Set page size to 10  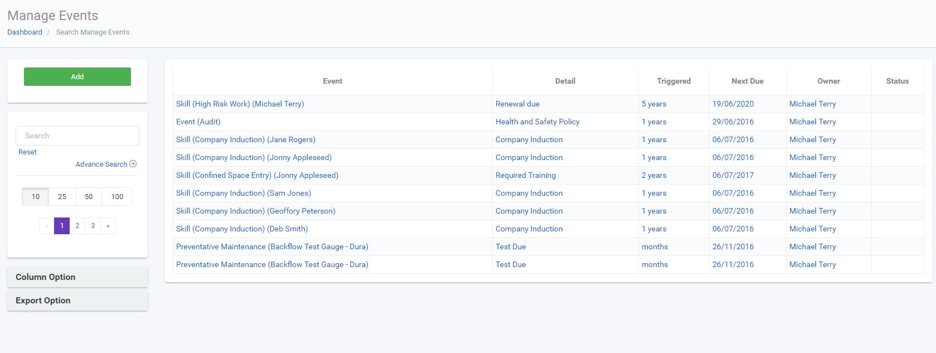click(x=36, y=196)
